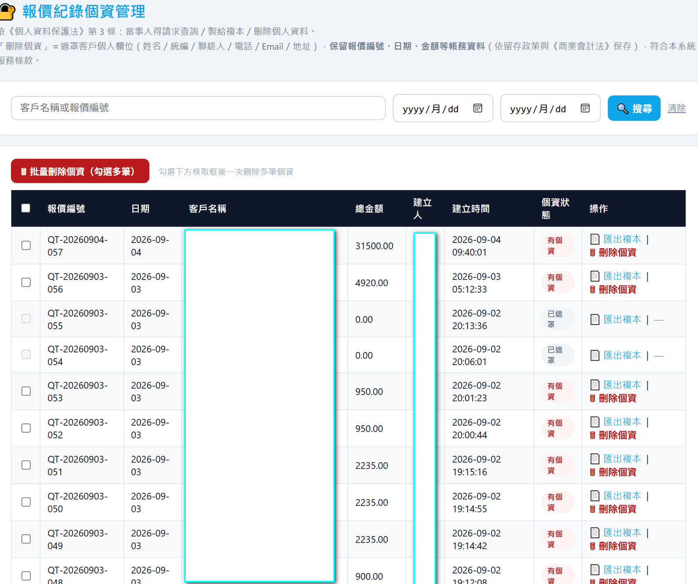Focus the 客戶名稱或報價編號 search field
This screenshot has height=584, width=698.
click(x=198, y=108)
